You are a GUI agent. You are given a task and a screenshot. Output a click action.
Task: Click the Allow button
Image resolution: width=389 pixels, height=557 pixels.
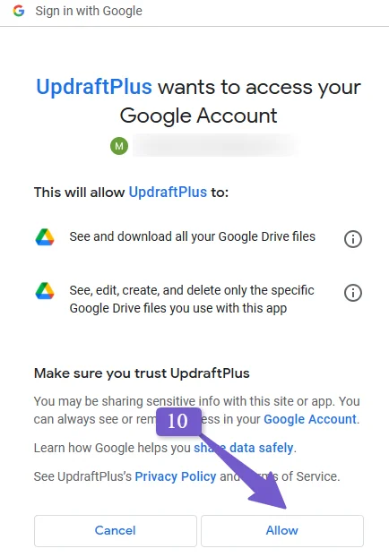coord(282,531)
